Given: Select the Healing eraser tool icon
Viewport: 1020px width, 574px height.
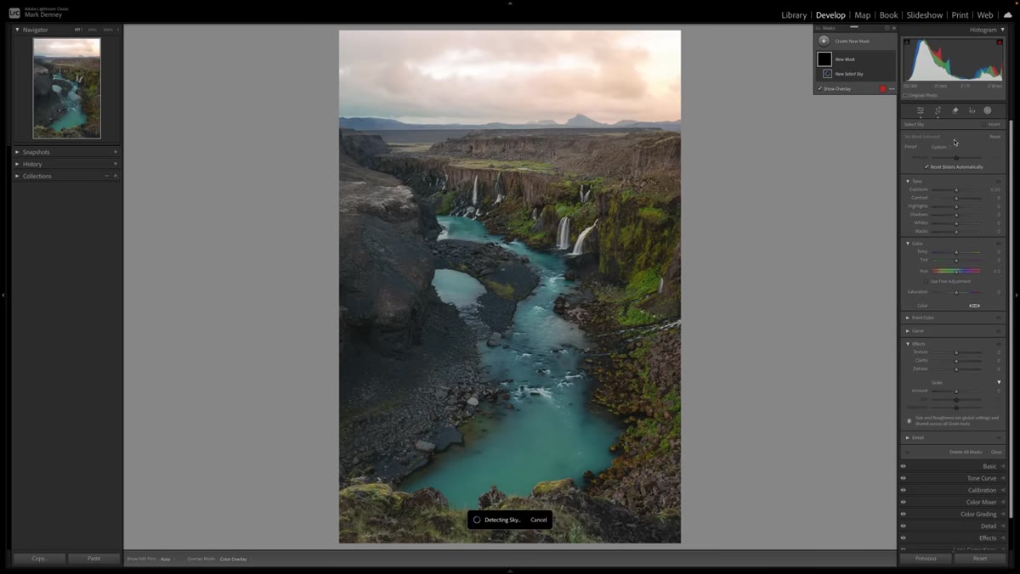Looking at the screenshot, I should [955, 110].
